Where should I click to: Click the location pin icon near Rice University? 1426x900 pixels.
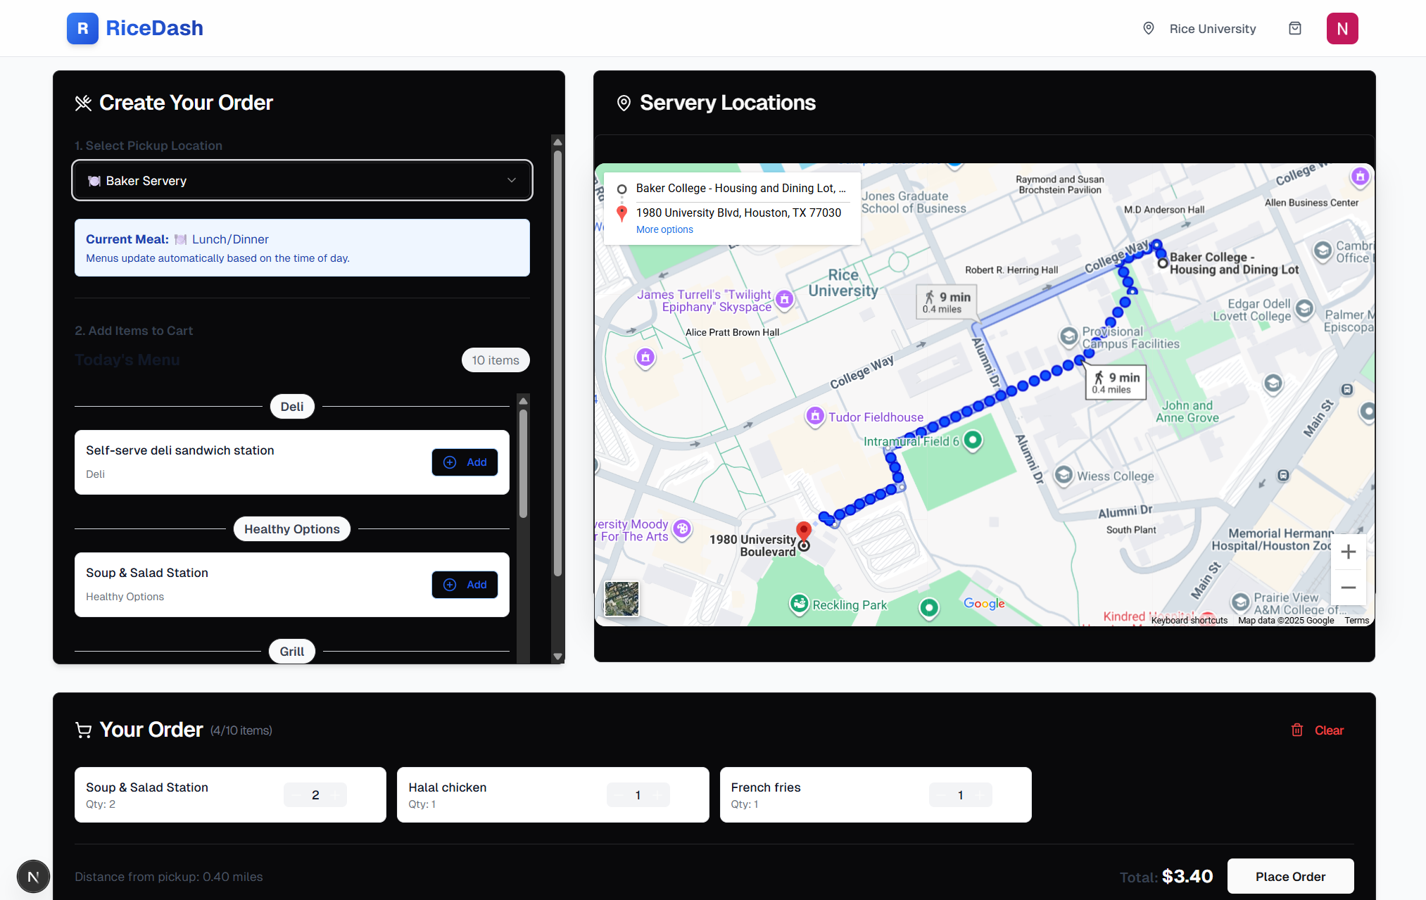point(1149,29)
